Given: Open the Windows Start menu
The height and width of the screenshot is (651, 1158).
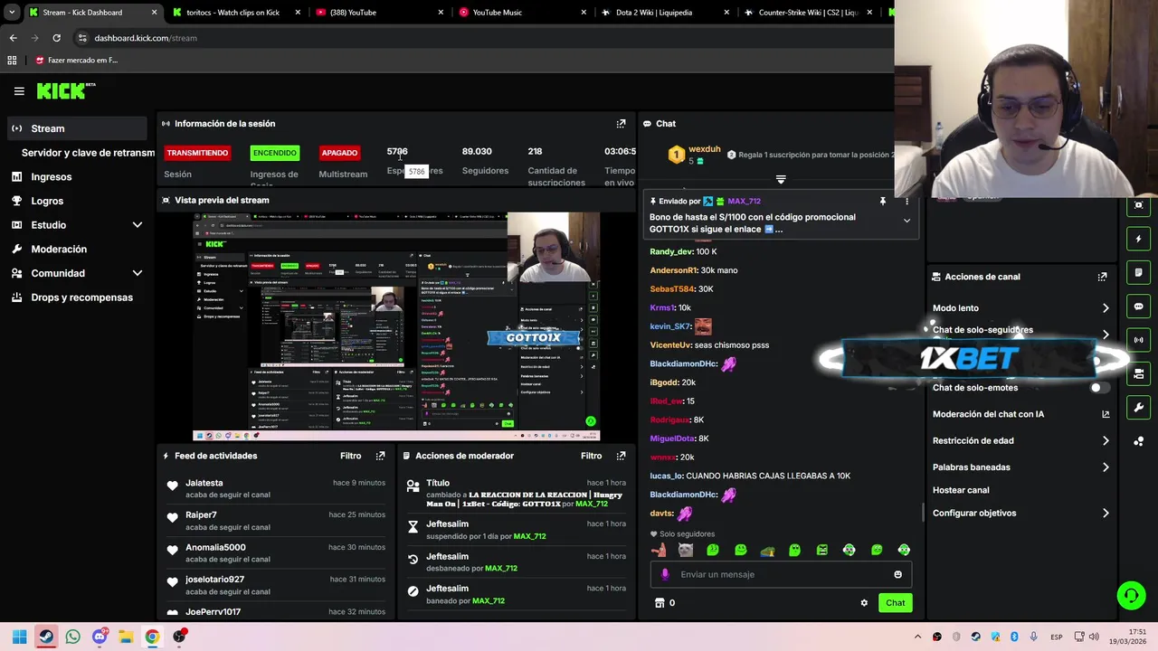Looking at the screenshot, I should 19,637.
